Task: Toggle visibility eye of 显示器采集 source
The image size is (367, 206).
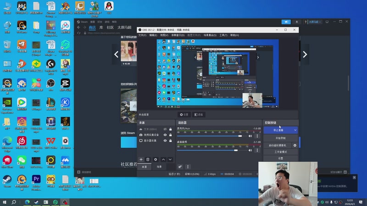Action: (165, 141)
